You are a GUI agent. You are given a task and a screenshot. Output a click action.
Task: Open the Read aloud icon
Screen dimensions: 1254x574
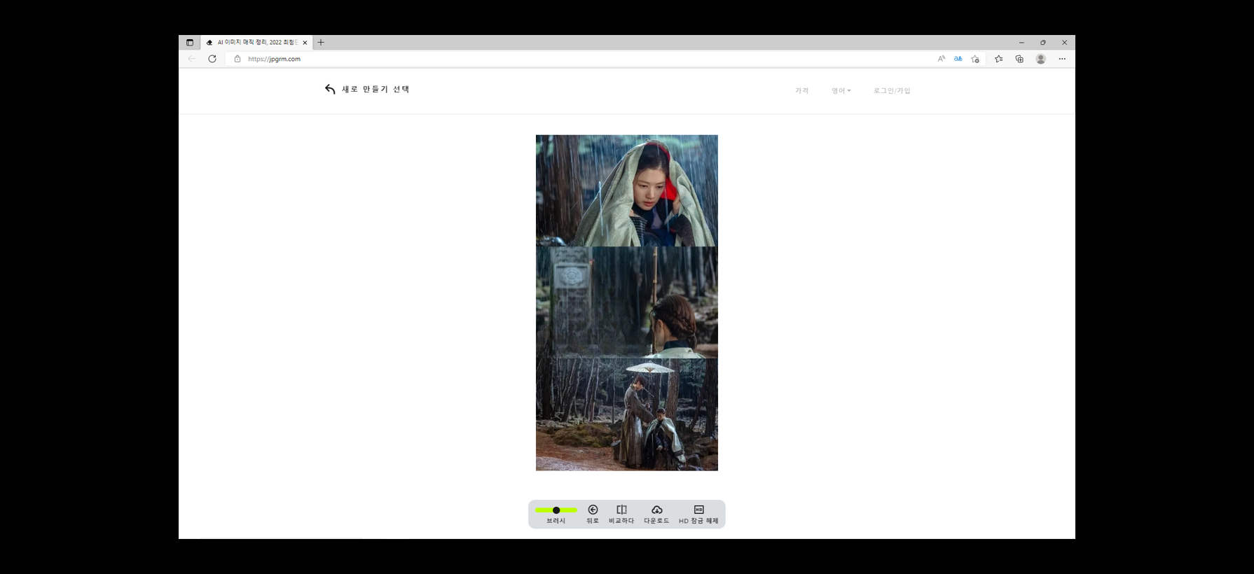[942, 59]
